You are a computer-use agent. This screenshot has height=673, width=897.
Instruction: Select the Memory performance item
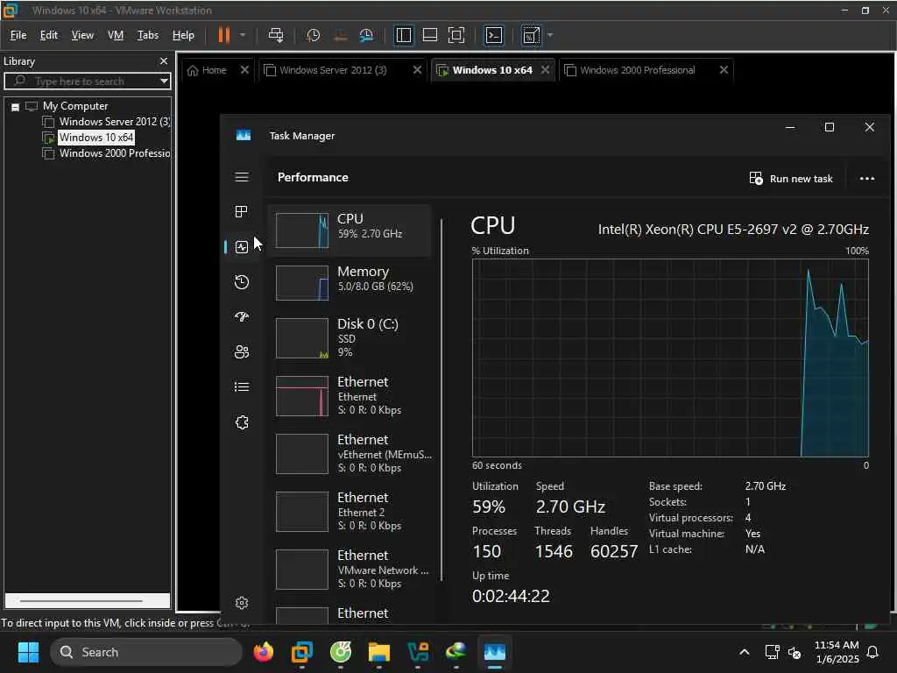pos(350,283)
